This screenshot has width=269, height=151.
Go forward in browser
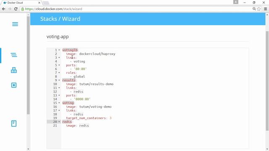[10, 9]
